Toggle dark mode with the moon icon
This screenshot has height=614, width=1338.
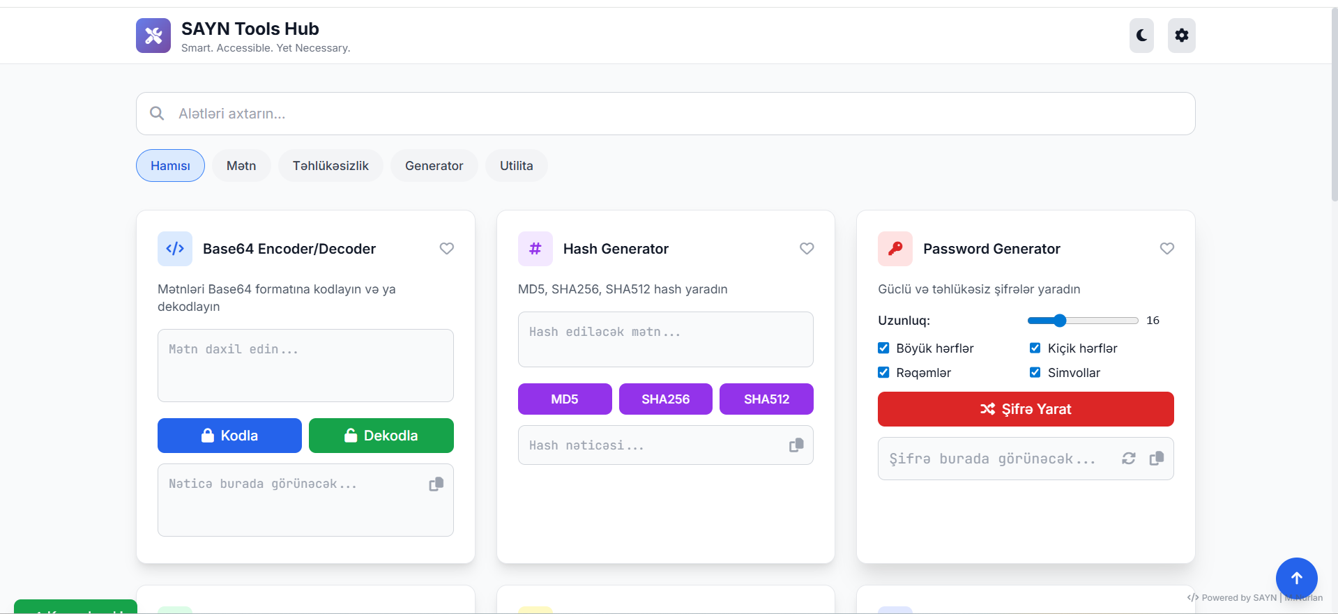point(1141,36)
